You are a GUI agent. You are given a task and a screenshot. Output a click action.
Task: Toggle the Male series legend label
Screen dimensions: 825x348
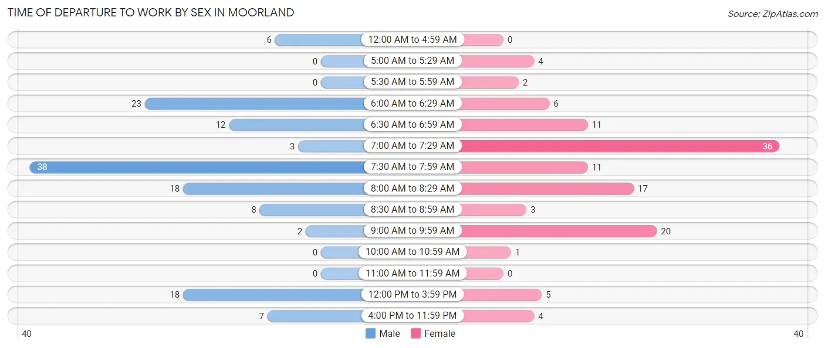(x=390, y=333)
